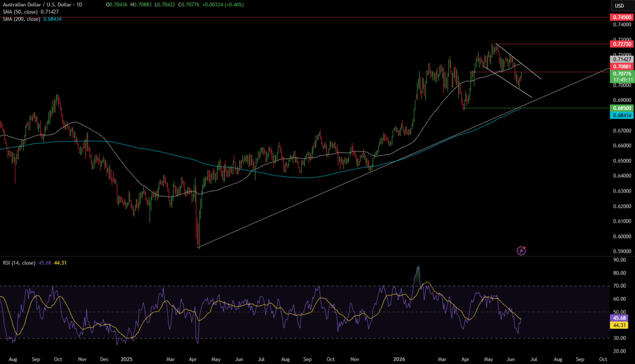Viewport: 635px width, 364px height.
Task: Click the 0.59000 price axis tick
Action: (x=622, y=251)
